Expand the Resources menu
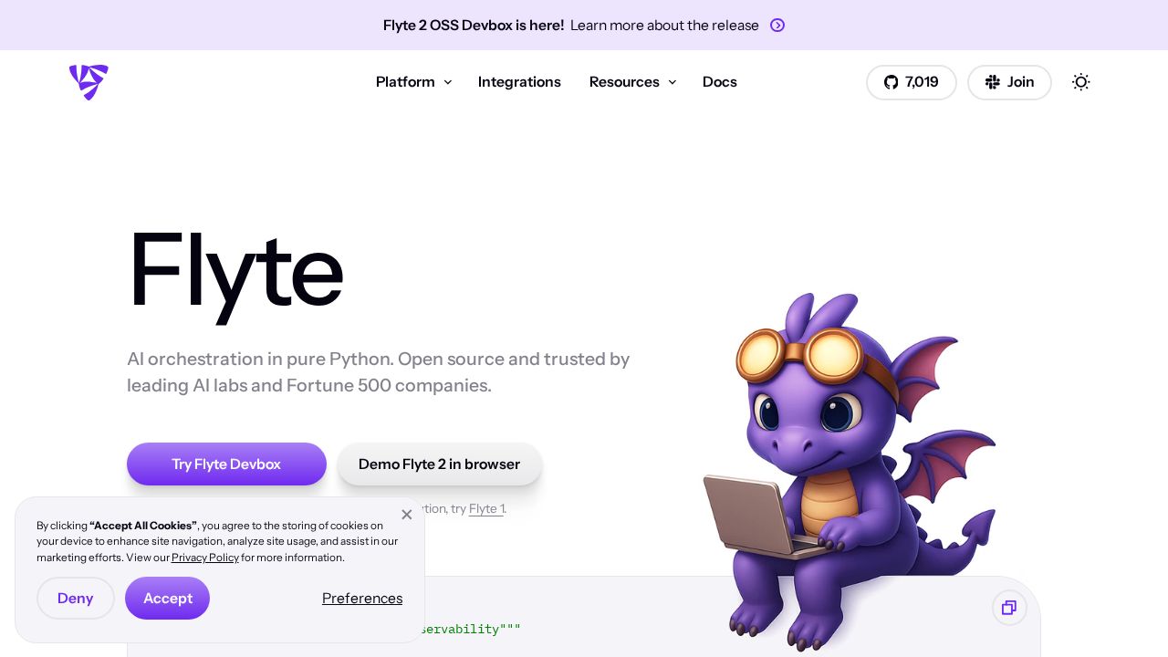This screenshot has width=1168, height=657. pos(633,82)
